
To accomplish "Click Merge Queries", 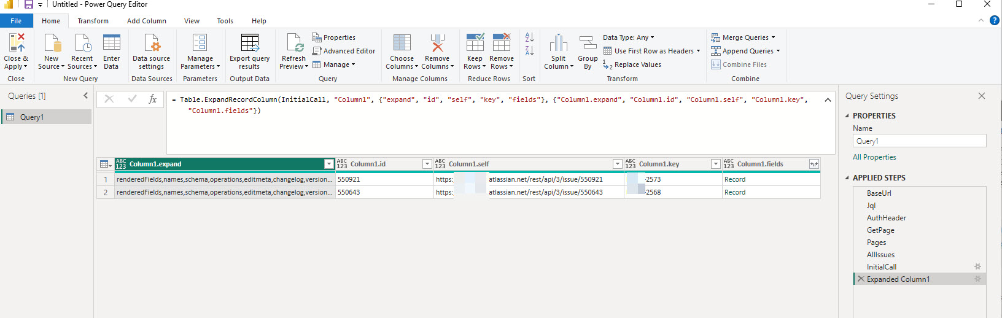I will [x=743, y=37].
